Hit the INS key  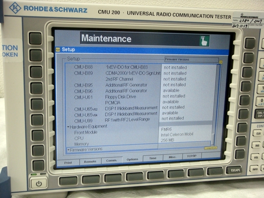point(257,145)
